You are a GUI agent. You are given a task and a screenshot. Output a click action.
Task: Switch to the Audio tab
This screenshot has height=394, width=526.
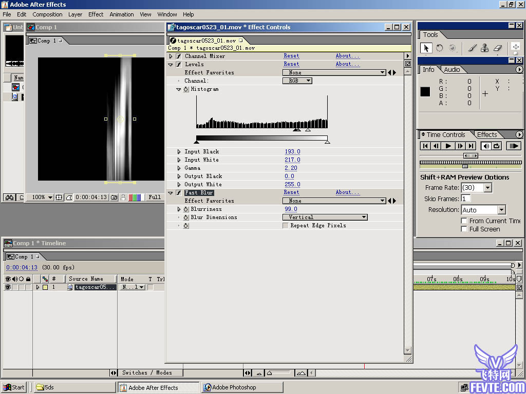(x=452, y=70)
